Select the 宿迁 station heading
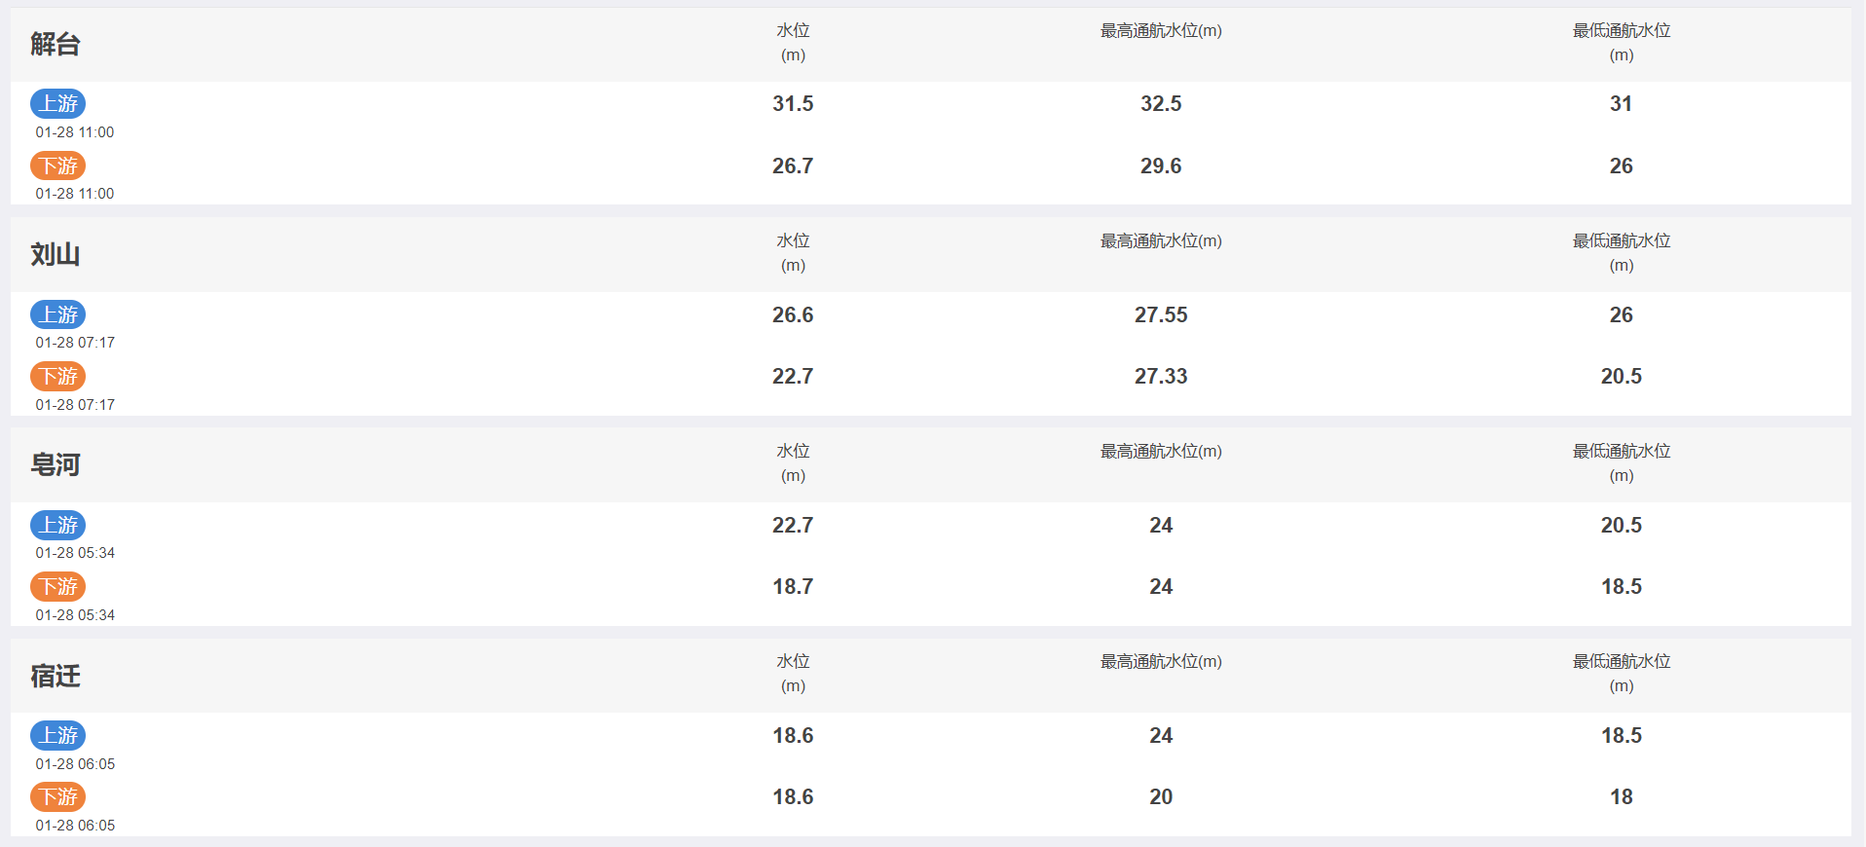This screenshot has width=1866, height=847. coord(56,676)
